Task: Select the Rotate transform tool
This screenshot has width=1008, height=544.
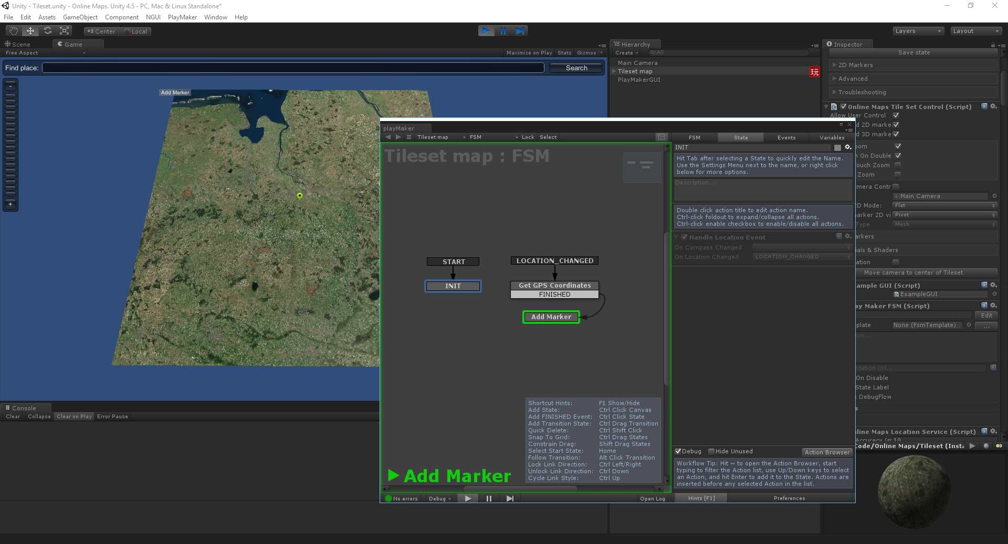Action: [x=48, y=31]
